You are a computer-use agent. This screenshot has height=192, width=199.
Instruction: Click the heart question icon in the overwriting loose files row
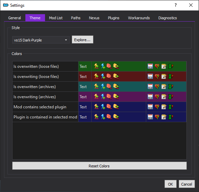(157, 76)
